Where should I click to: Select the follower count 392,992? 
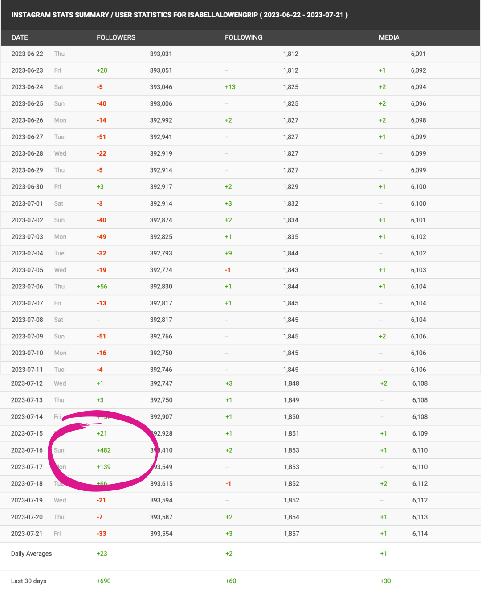[161, 120]
